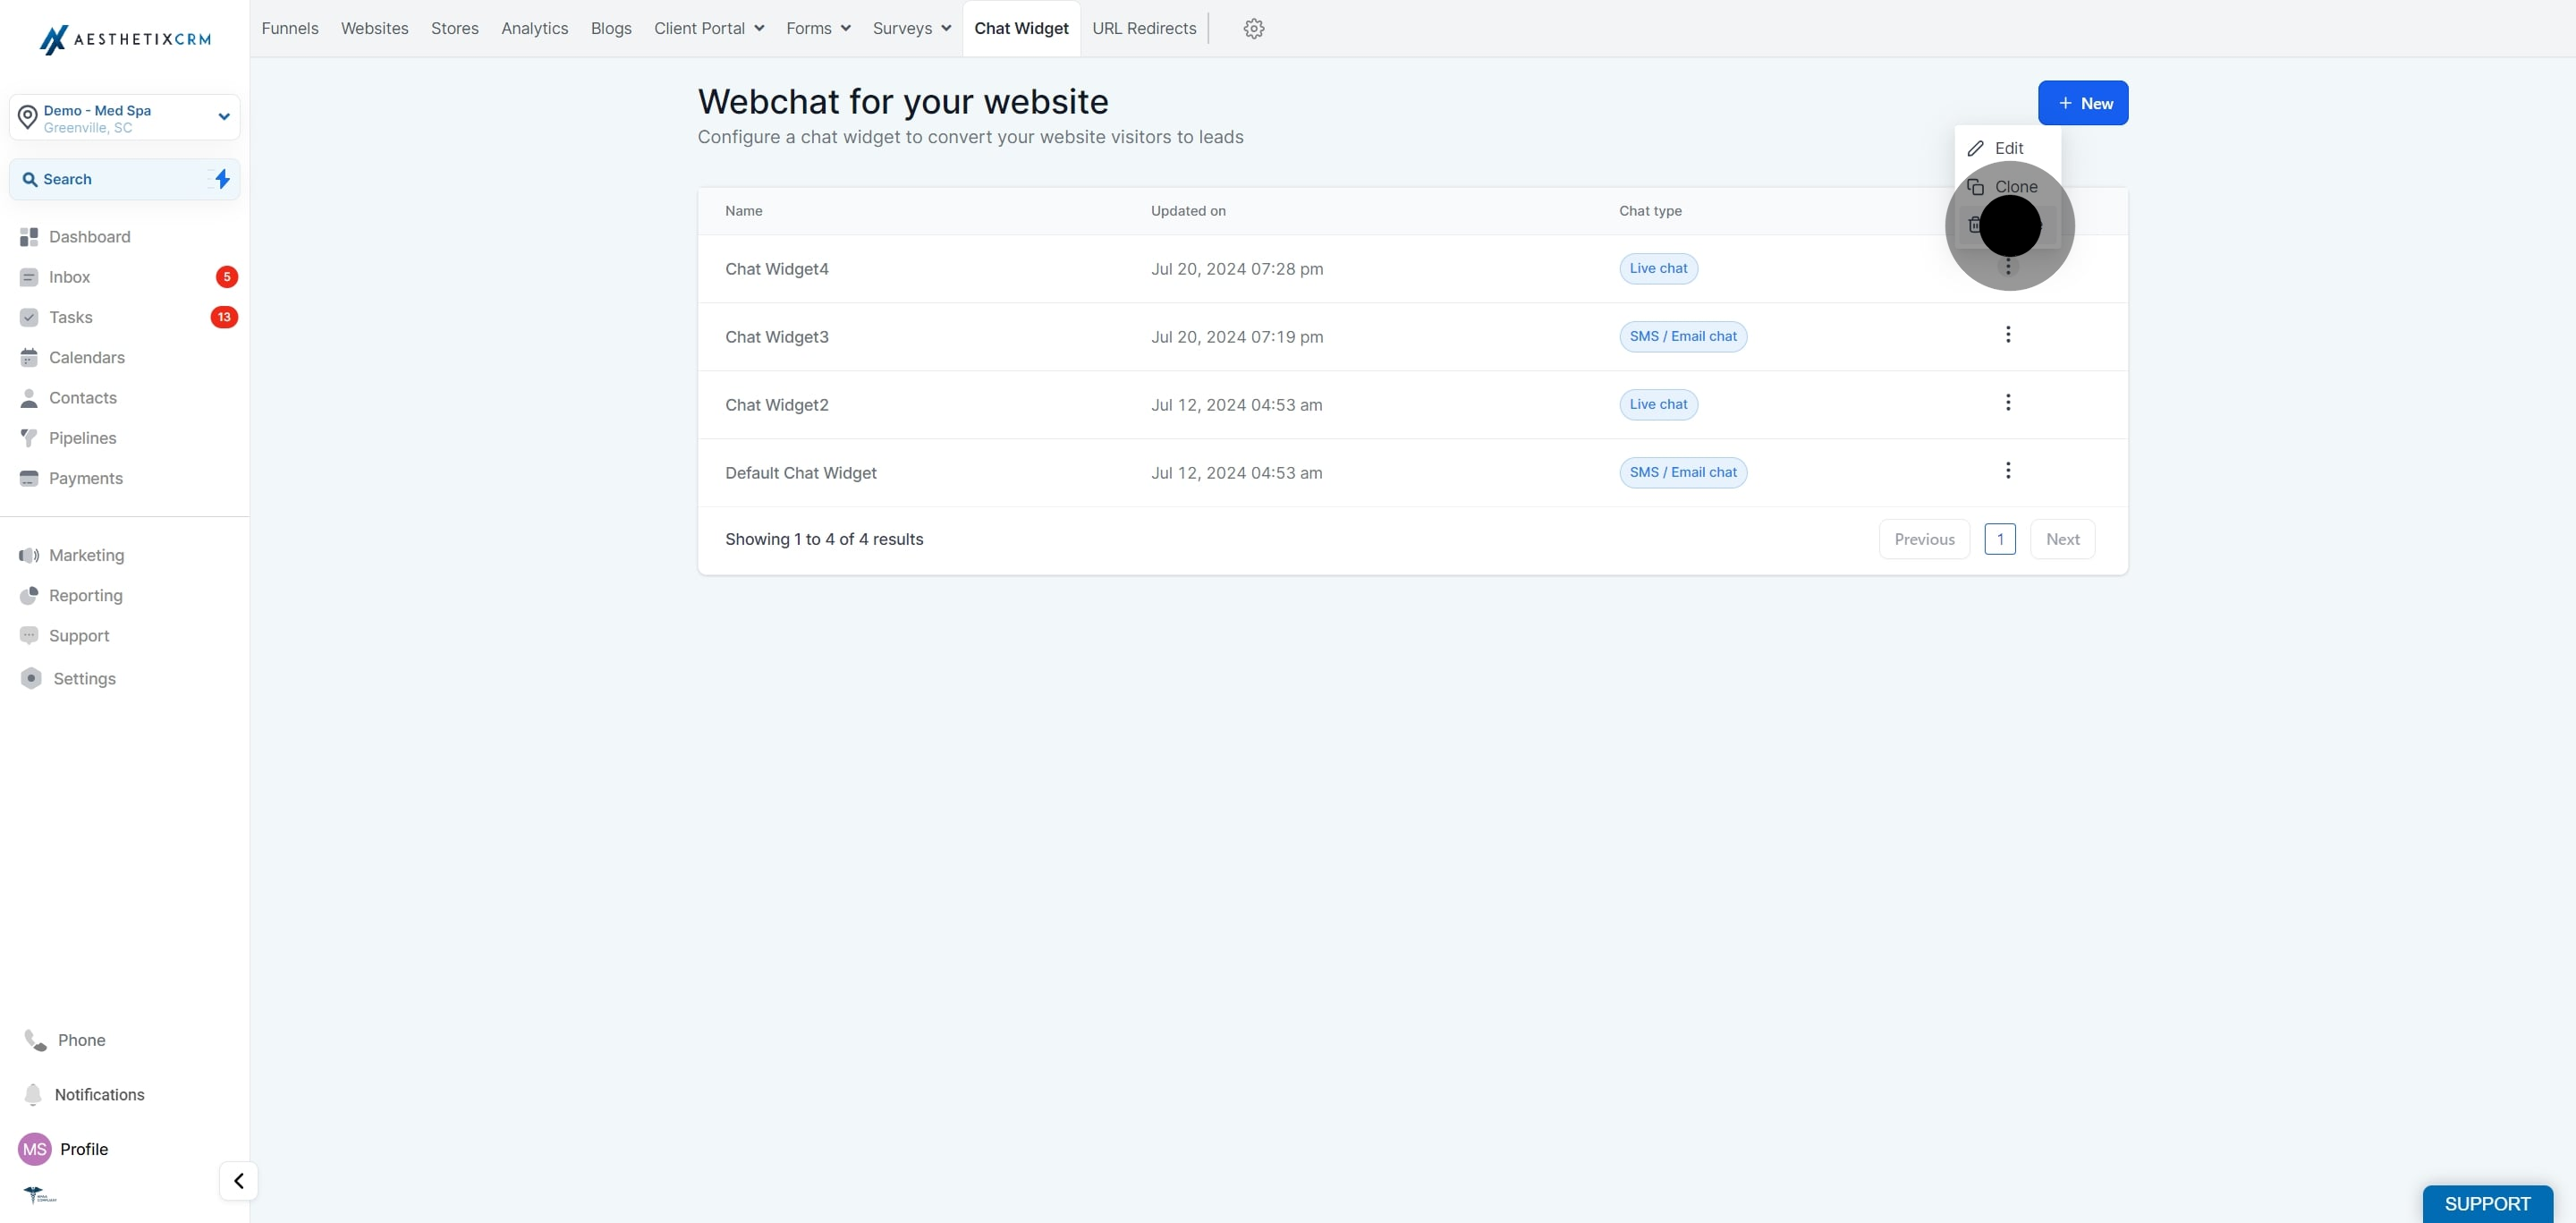The width and height of the screenshot is (2576, 1223).
Task: Switch to the URL Redirects tab
Action: click(1144, 28)
